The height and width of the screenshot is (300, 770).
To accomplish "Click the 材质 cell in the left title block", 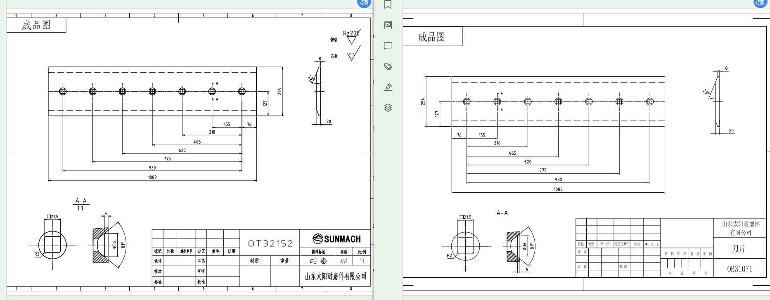I will (x=254, y=261).
